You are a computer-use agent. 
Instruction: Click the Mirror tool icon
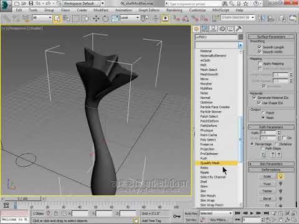click(x=261, y=19)
